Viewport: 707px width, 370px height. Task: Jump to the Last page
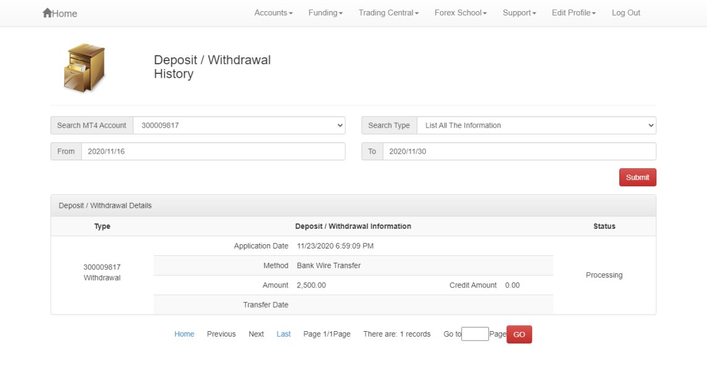click(x=283, y=334)
